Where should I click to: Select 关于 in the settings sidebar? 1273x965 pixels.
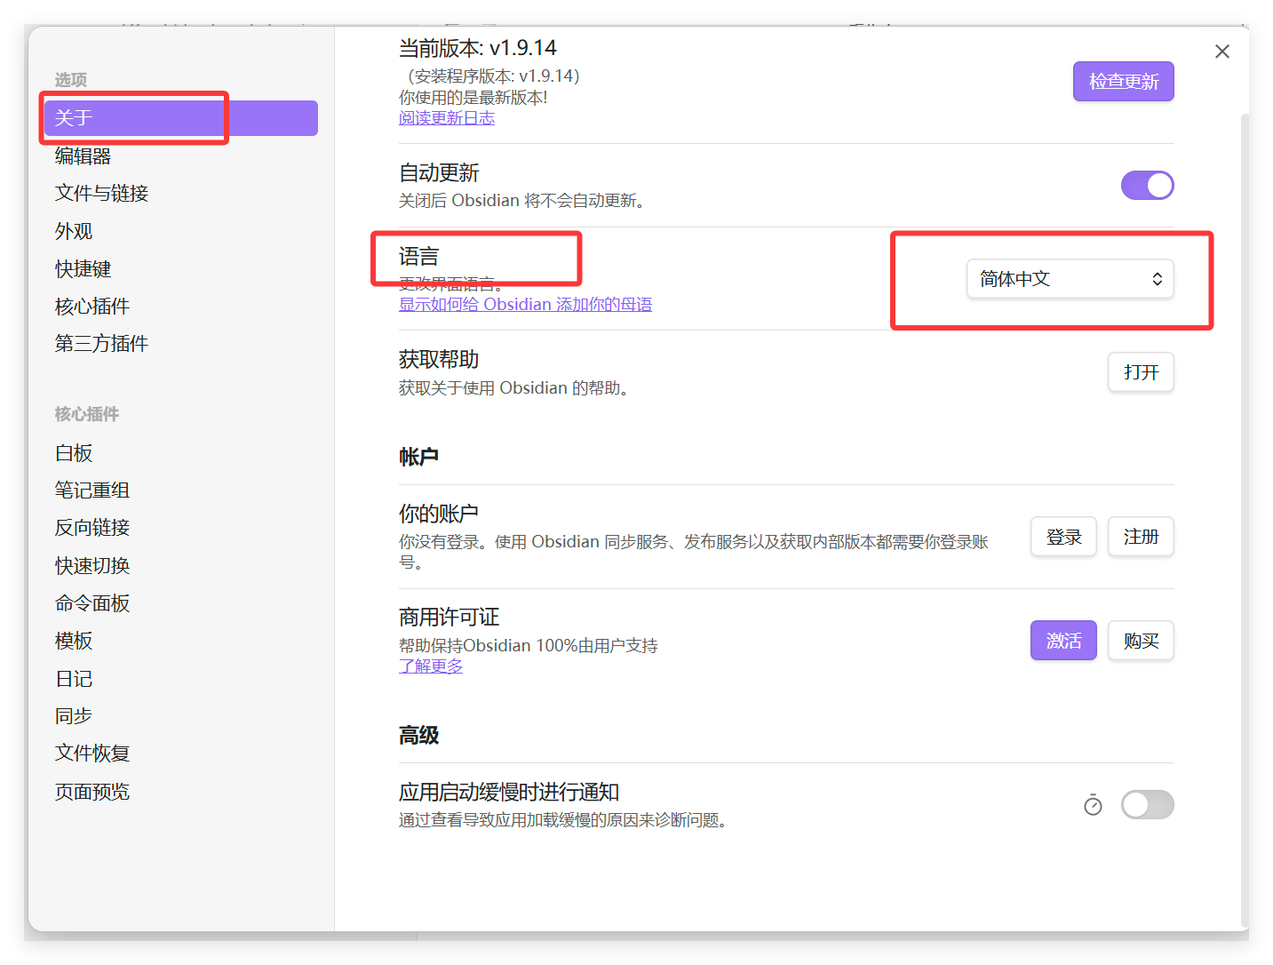click(x=180, y=118)
